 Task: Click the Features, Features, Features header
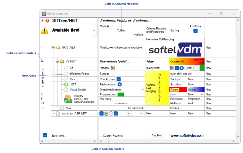[x=152, y=20]
